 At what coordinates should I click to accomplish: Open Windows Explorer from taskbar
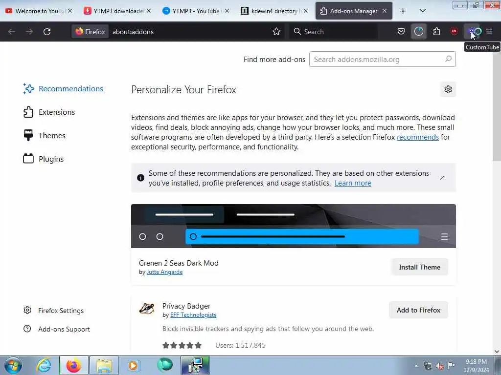[104, 365]
